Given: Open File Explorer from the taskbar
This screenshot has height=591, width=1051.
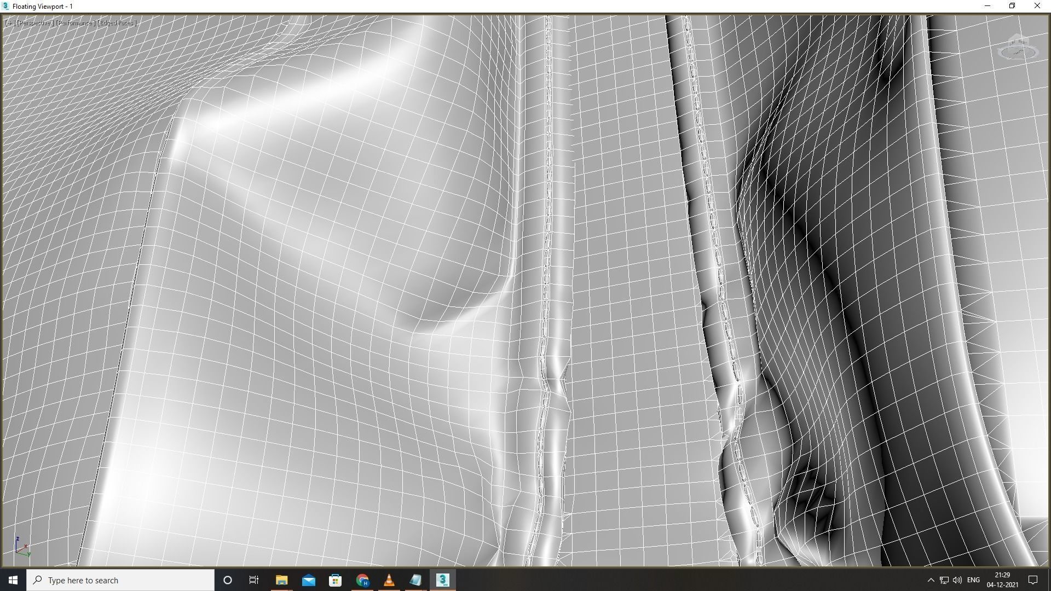Looking at the screenshot, I should (x=281, y=580).
